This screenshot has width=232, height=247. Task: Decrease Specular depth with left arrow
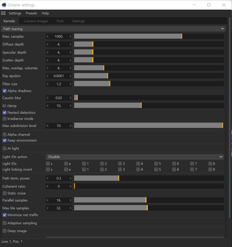[x=48, y=52]
